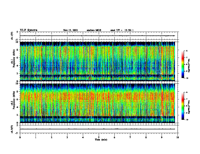Click the '-10' label on lower color scale
The width and height of the screenshot is (200, 154).
point(187,120)
